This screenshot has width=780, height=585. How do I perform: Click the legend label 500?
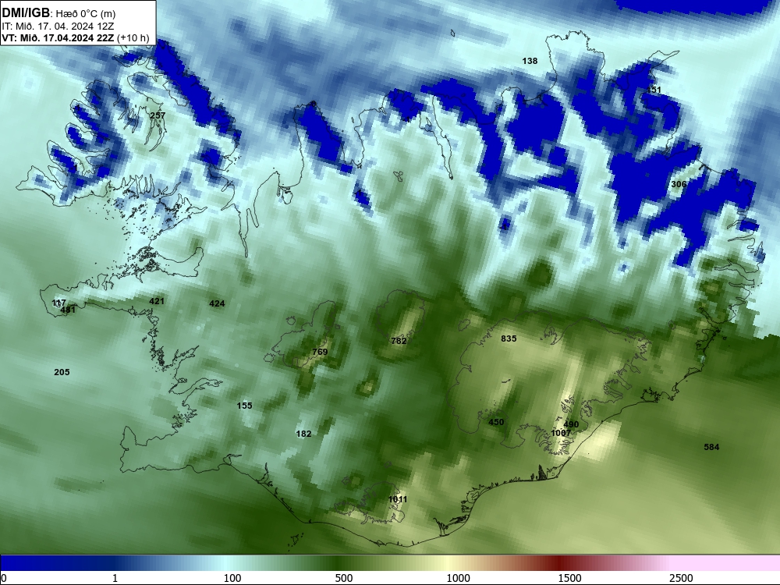click(x=344, y=577)
